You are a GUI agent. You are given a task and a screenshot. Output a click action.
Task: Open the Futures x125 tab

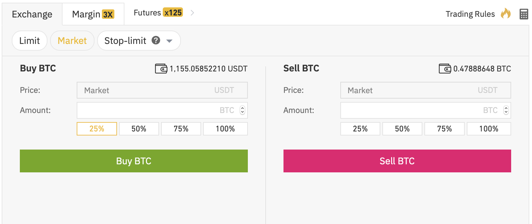(158, 13)
